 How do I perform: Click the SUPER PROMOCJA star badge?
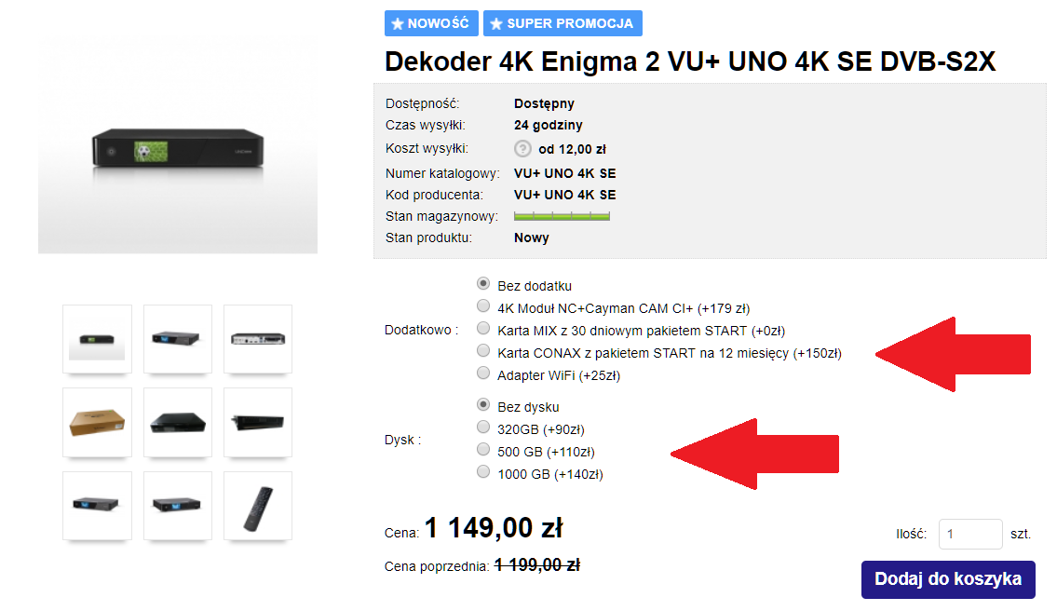pos(562,23)
